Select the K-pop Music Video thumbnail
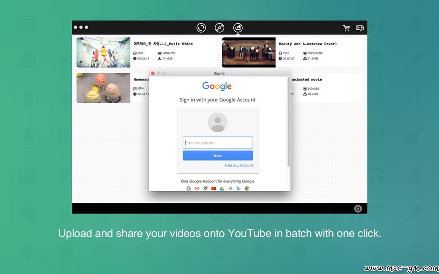The height and width of the screenshot is (274, 439). (103, 52)
